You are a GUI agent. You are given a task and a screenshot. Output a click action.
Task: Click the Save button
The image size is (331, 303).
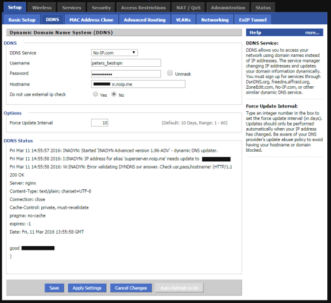point(54,288)
